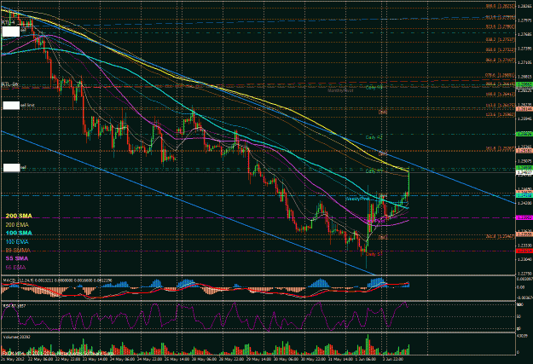Click the MACD scale 0.00 value

coord(521,287)
